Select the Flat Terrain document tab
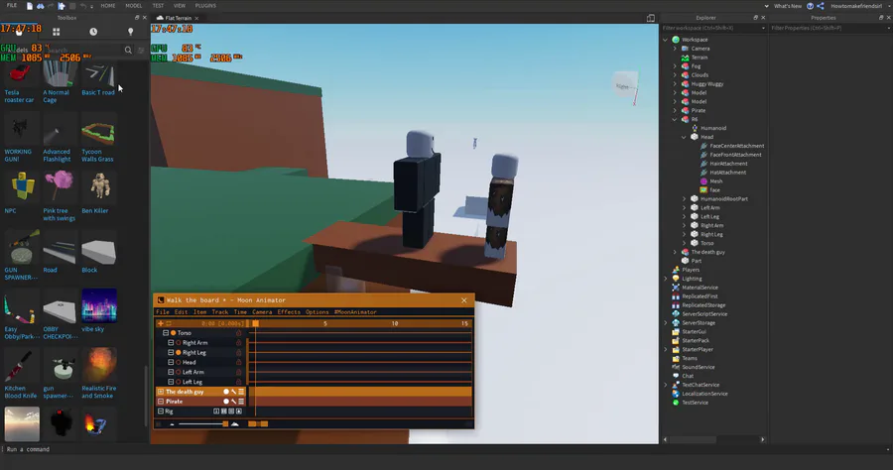Image resolution: width=893 pixels, height=470 pixels. point(178,18)
